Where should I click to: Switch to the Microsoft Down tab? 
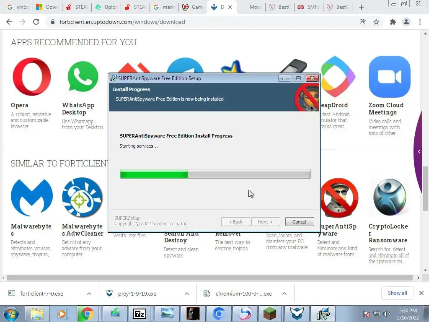click(x=47, y=7)
